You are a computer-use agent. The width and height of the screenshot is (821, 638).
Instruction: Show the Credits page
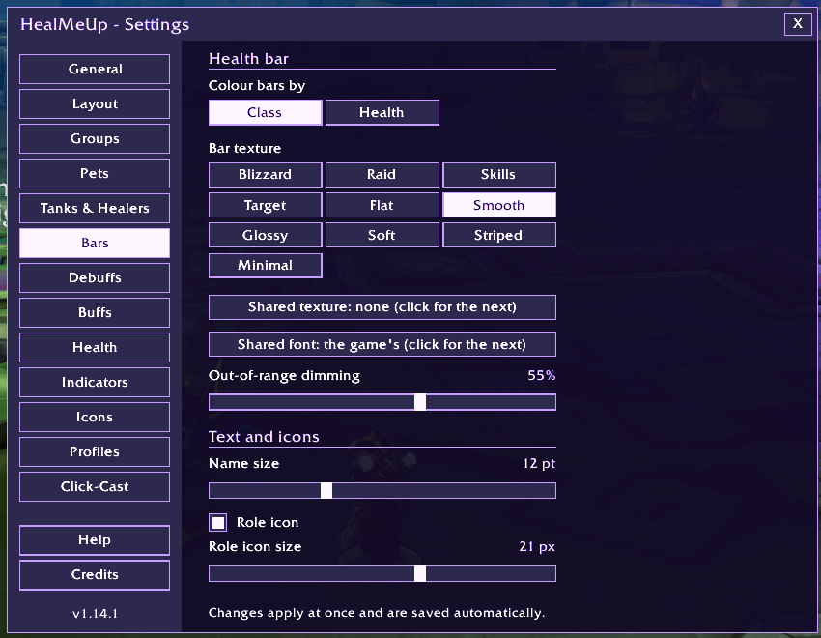coord(95,574)
